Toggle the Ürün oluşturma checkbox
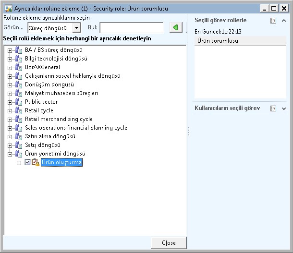293x253 pixels. (x=27, y=163)
